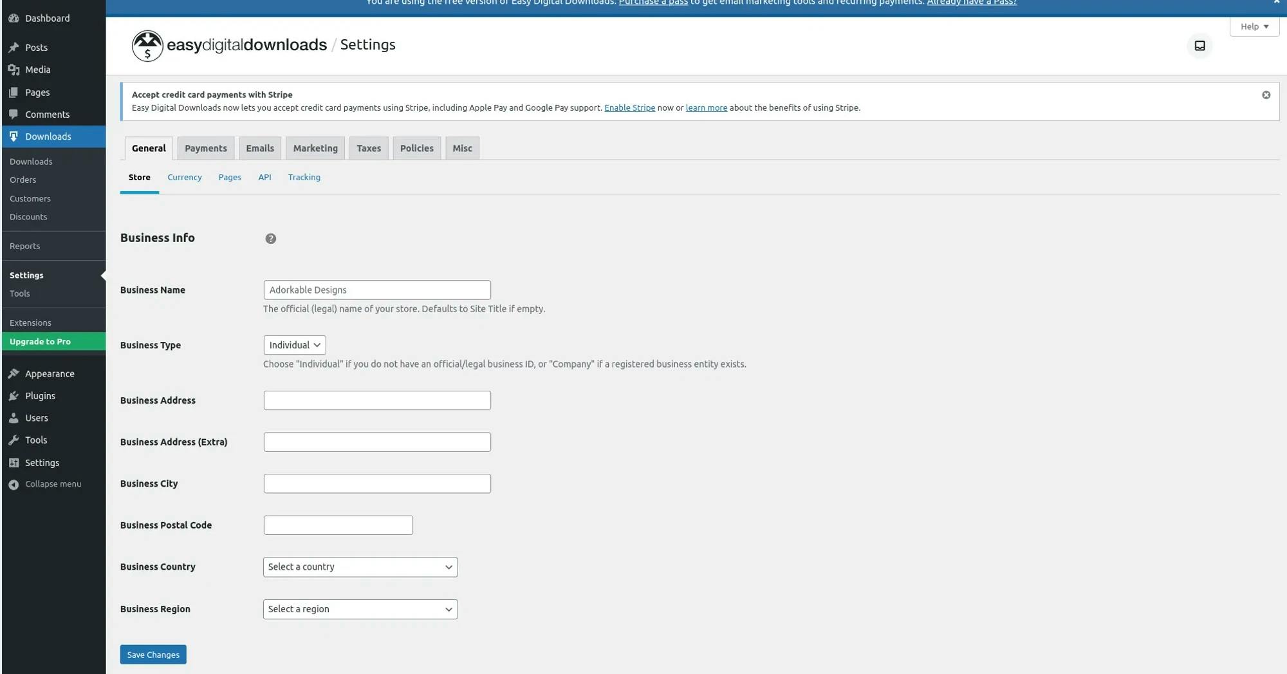The width and height of the screenshot is (1287, 674).
Task: Open Orders submenu item
Action: click(x=23, y=180)
